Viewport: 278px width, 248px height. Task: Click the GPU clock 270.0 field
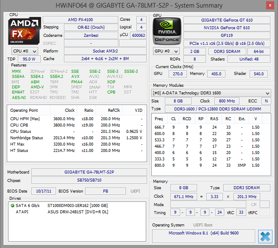click(178, 74)
